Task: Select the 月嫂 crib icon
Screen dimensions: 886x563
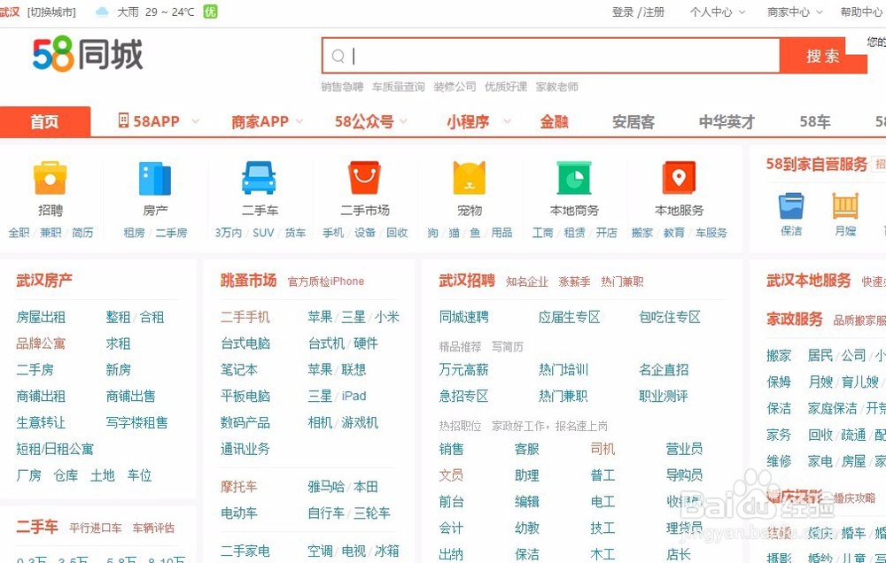Action: click(x=845, y=205)
